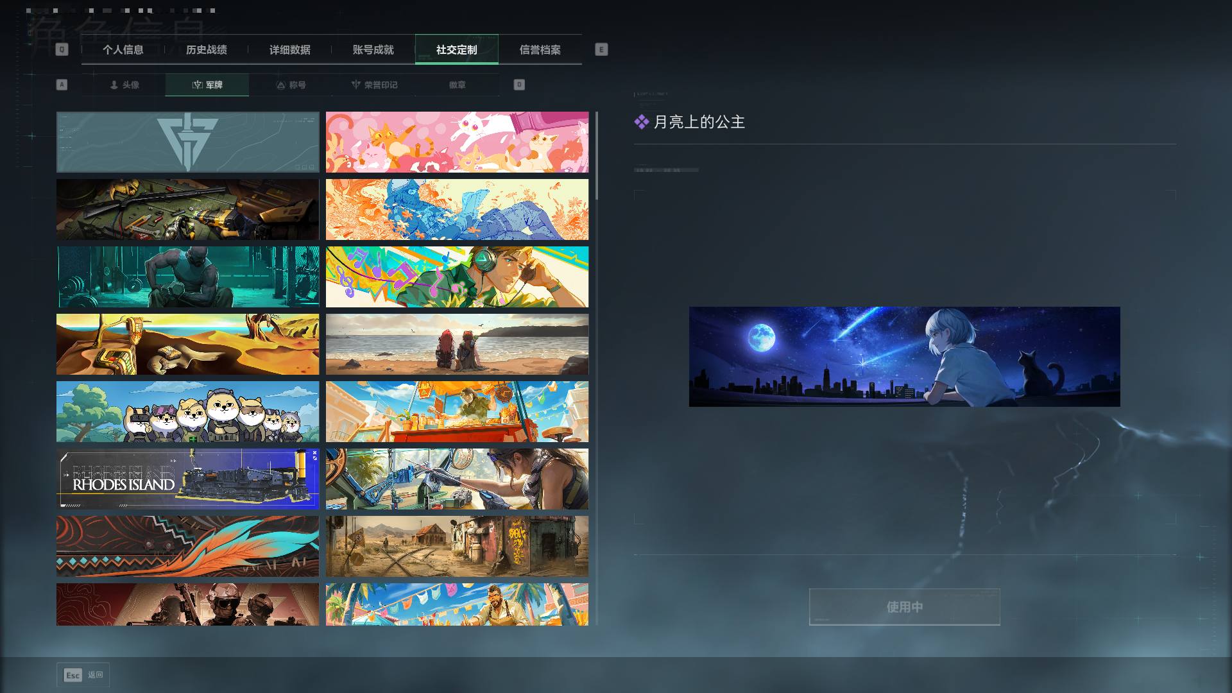The width and height of the screenshot is (1232, 693).
Task: Select the street food stall dog tag
Action: pos(457,412)
